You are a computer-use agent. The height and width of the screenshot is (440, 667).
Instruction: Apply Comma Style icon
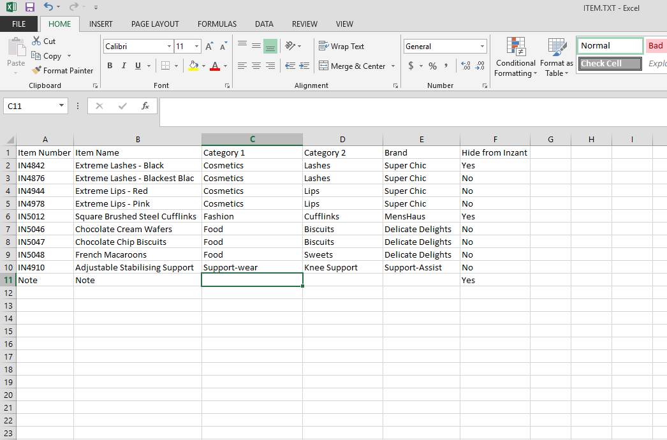tap(446, 66)
